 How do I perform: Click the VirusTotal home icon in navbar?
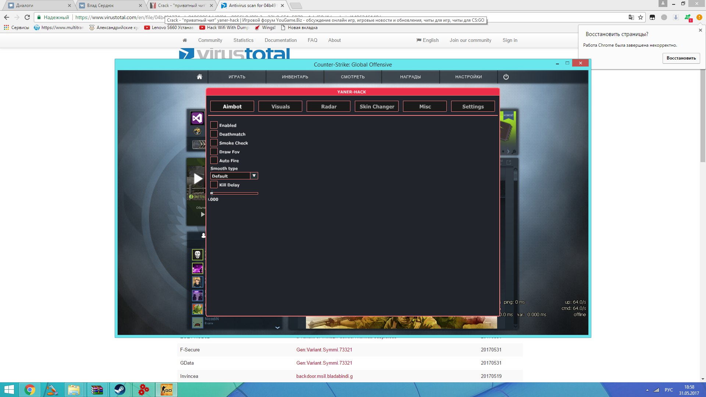click(x=185, y=40)
